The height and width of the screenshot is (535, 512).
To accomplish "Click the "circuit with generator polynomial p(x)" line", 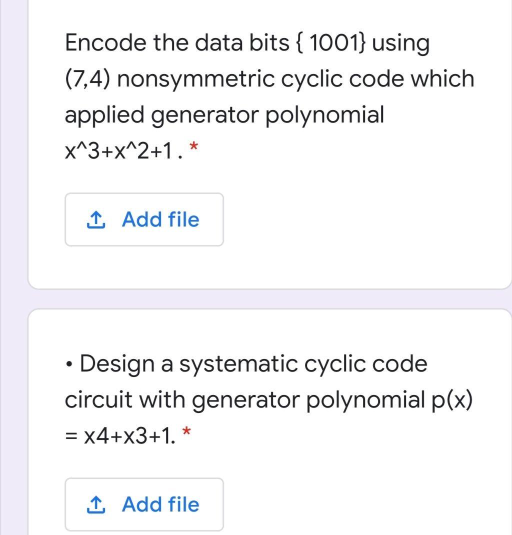I will click(269, 400).
